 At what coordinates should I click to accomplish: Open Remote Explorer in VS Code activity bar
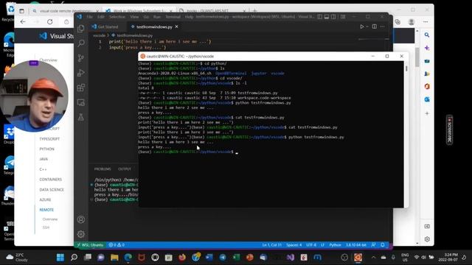tap(80, 102)
